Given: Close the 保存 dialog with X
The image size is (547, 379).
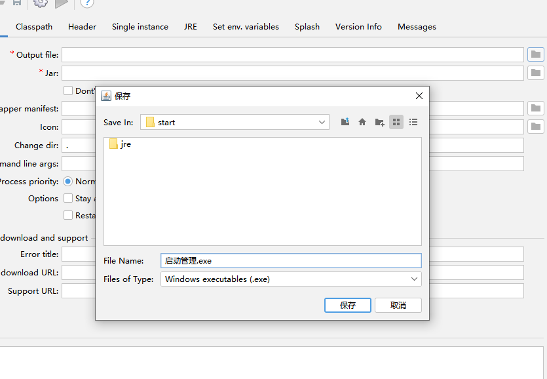Looking at the screenshot, I should click(x=419, y=96).
